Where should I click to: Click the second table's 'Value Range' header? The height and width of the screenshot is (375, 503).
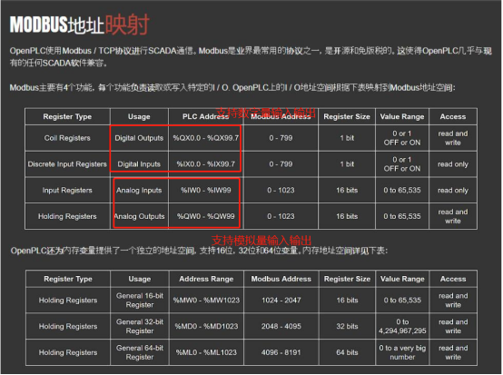point(402,279)
